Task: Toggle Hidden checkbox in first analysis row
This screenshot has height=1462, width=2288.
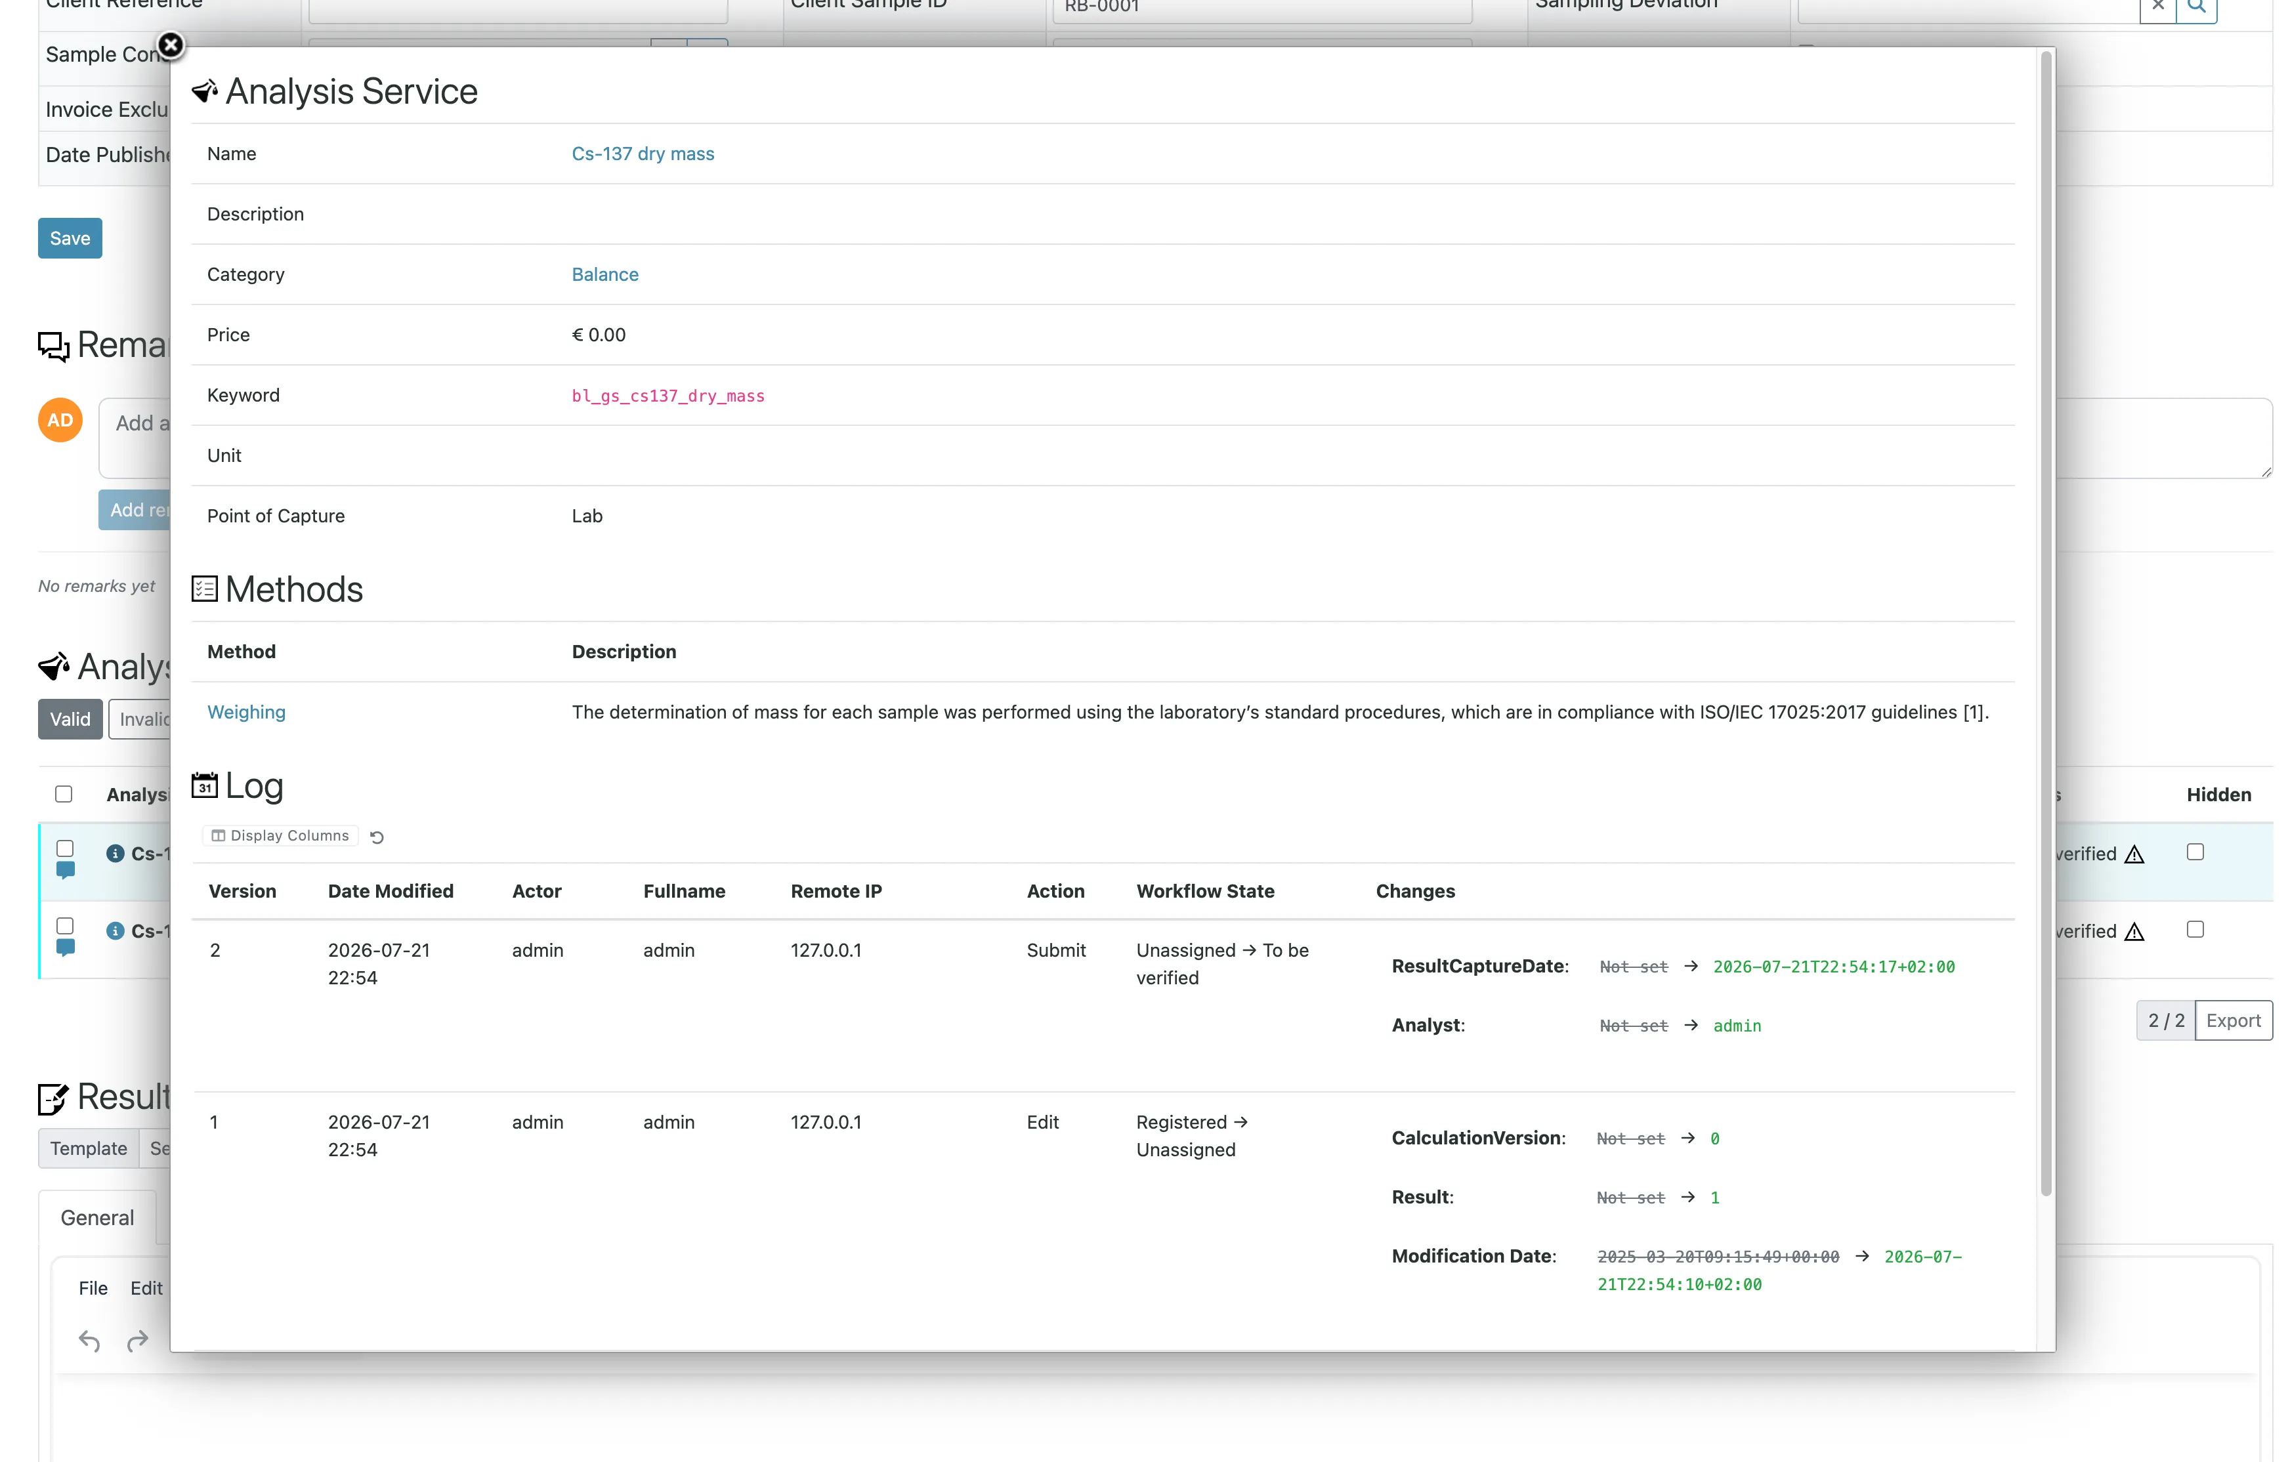Action: point(2195,852)
